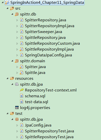Collapse the spittr.db package node
Image resolution: width=101 pixels, height=140 pixels.
[x=12, y=14]
